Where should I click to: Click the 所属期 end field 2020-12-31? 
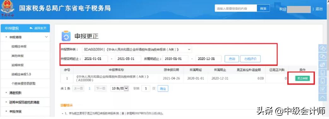point(209,59)
